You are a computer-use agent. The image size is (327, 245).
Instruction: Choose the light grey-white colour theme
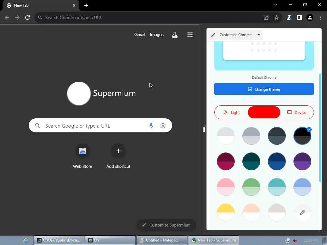pos(226,136)
